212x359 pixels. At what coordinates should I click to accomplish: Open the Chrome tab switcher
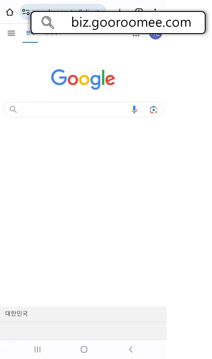(x=139, y=10)
